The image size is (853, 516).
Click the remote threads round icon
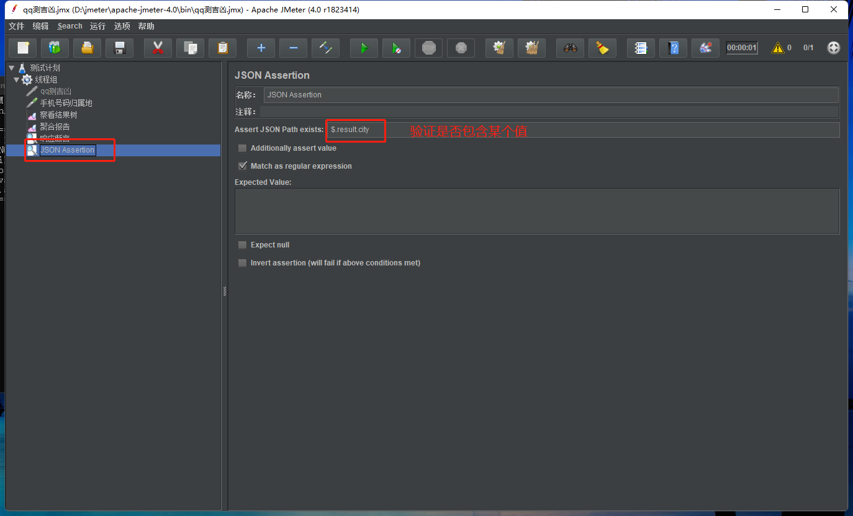pos(834,48)
